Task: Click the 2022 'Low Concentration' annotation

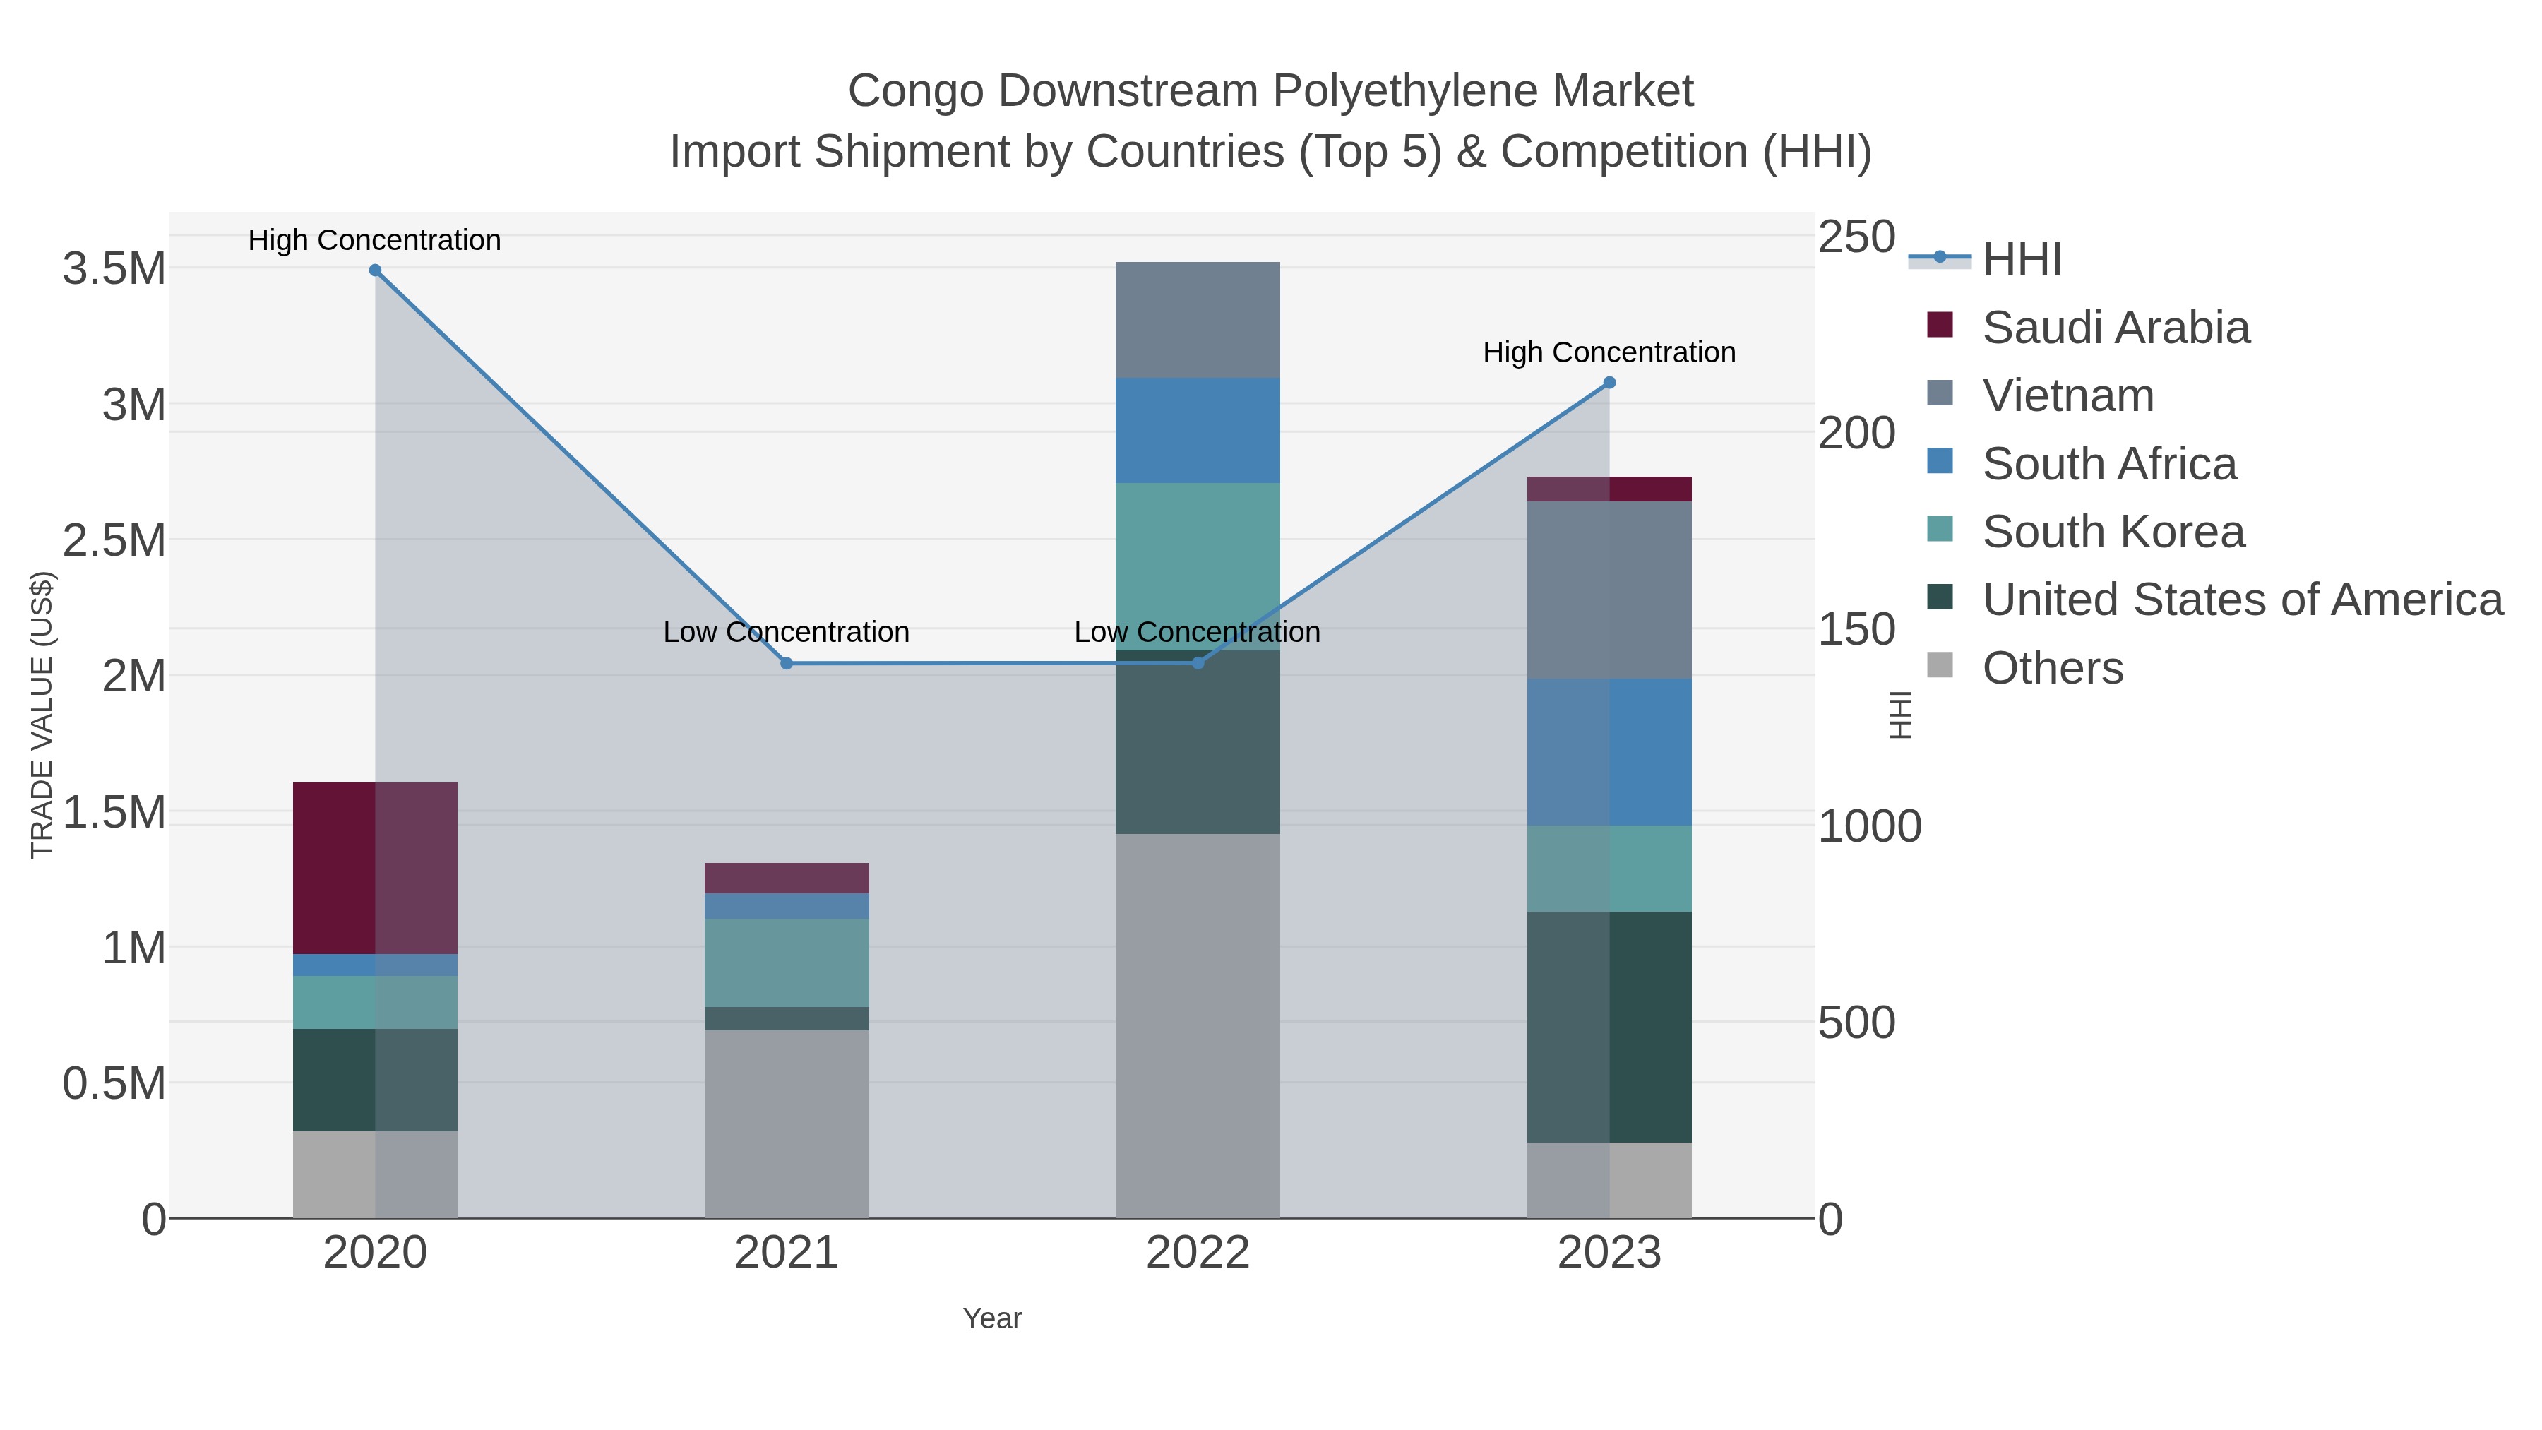Action: pyautogui.click(x=1197, y=631)
